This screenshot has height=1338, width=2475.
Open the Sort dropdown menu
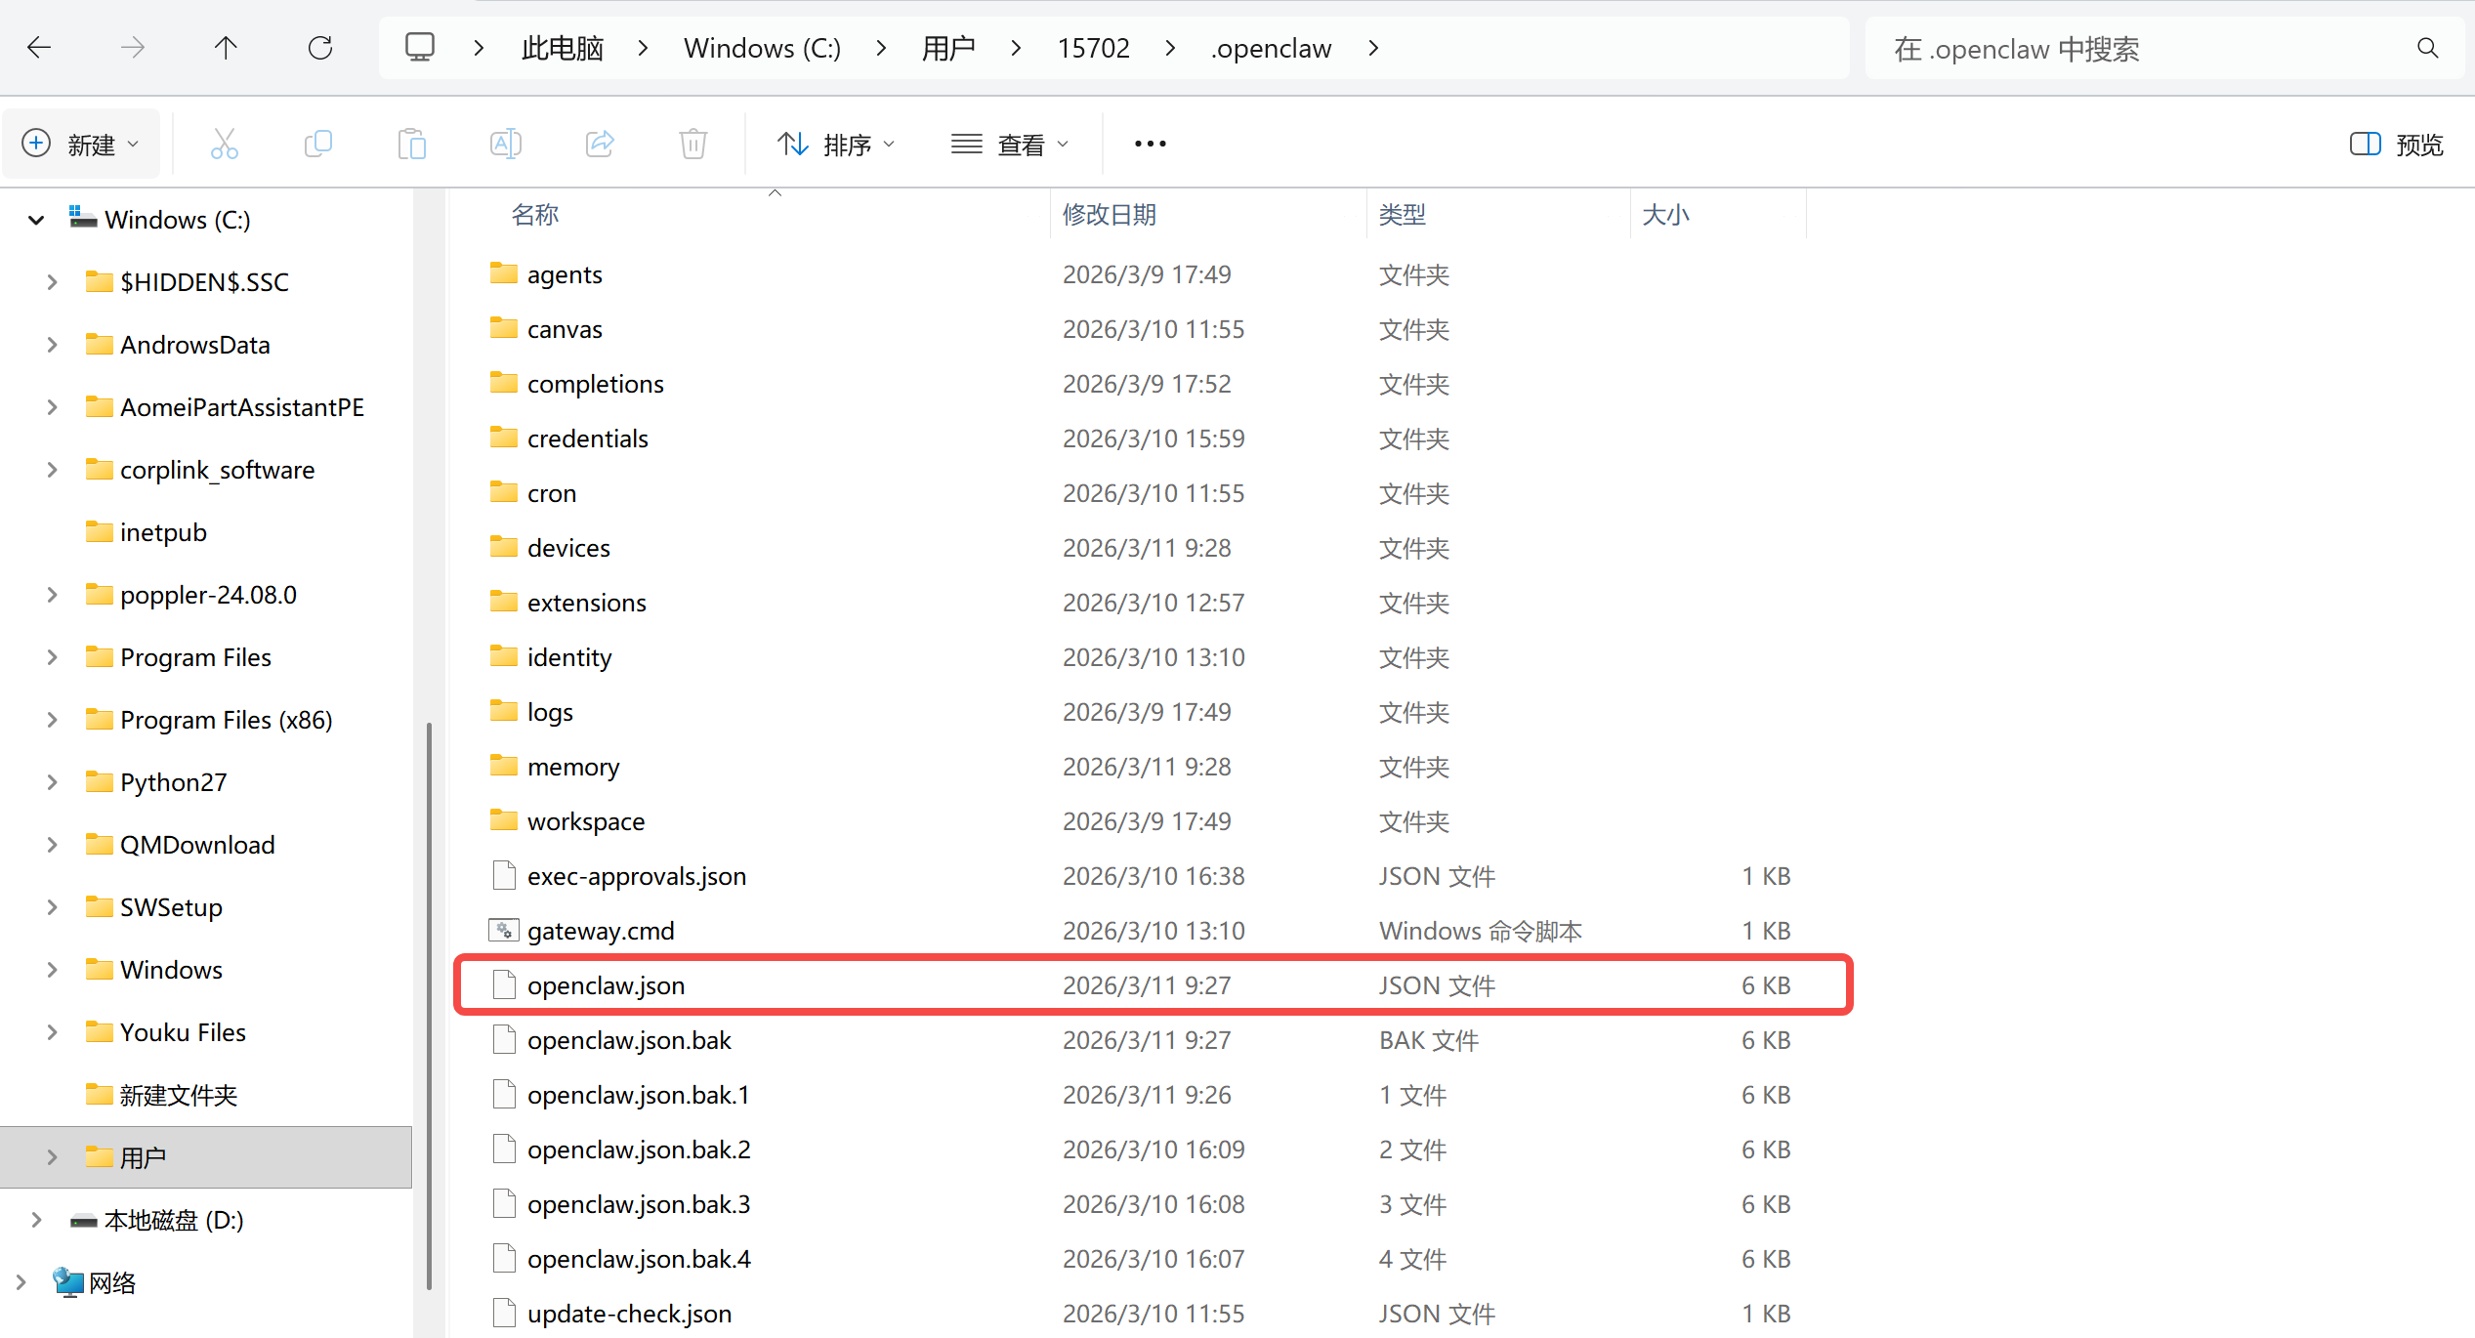click(836, 145)
